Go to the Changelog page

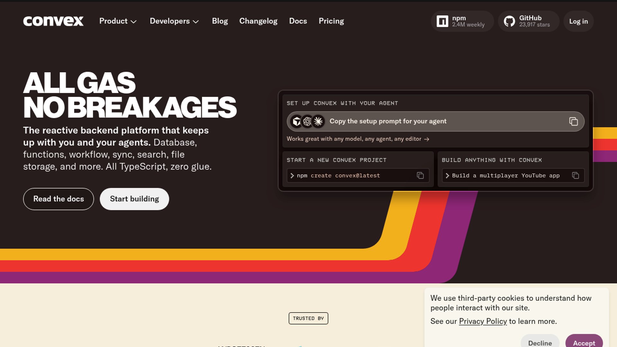(x=258, y=21)
